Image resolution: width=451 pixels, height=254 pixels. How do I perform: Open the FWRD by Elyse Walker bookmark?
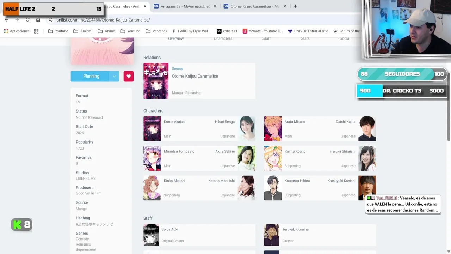(x=191, y=31)
